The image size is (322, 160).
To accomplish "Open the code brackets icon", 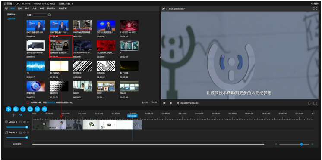I will (x=44, y=109).
